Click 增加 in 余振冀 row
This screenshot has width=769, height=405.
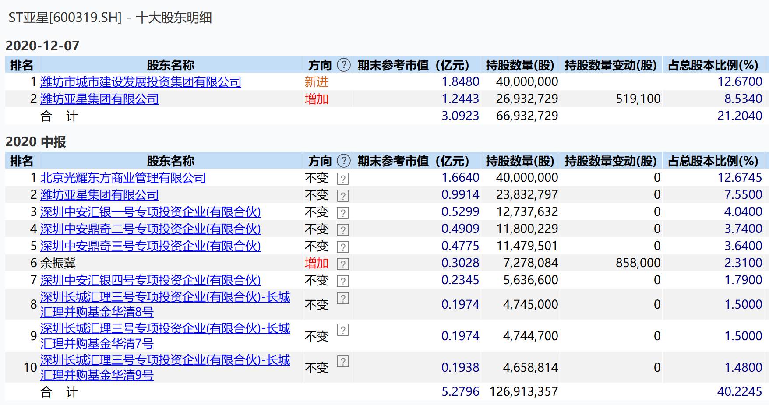pos(317,263)
